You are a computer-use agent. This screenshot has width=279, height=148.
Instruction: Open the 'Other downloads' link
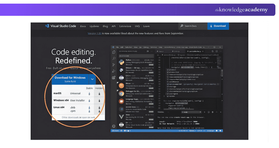tap(70, 117)
